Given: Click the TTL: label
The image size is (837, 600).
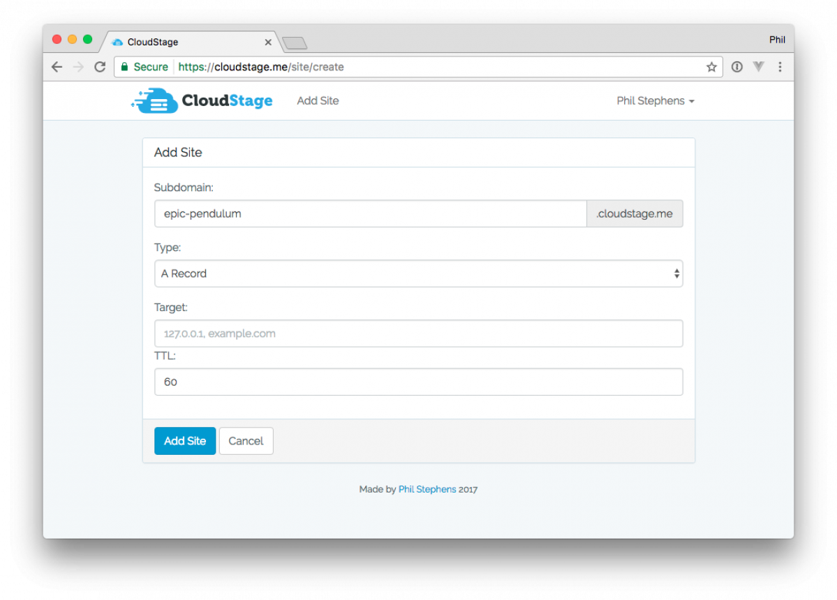Looking at the screenshot, I should tap(165, 356).
